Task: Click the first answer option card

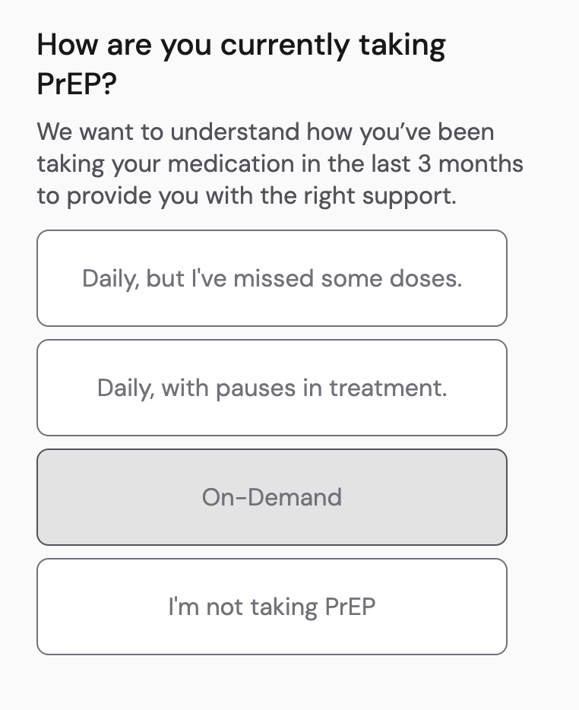Action: (x=271, y=278)
